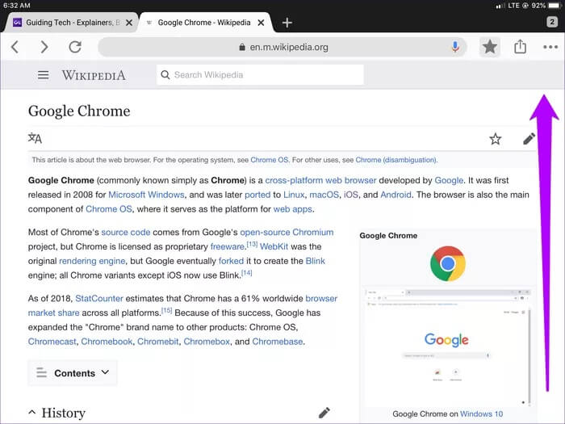This screenshot has height=424, width=565.
Task: Focus the Search Wikipedia field
Action: (260, 75)
